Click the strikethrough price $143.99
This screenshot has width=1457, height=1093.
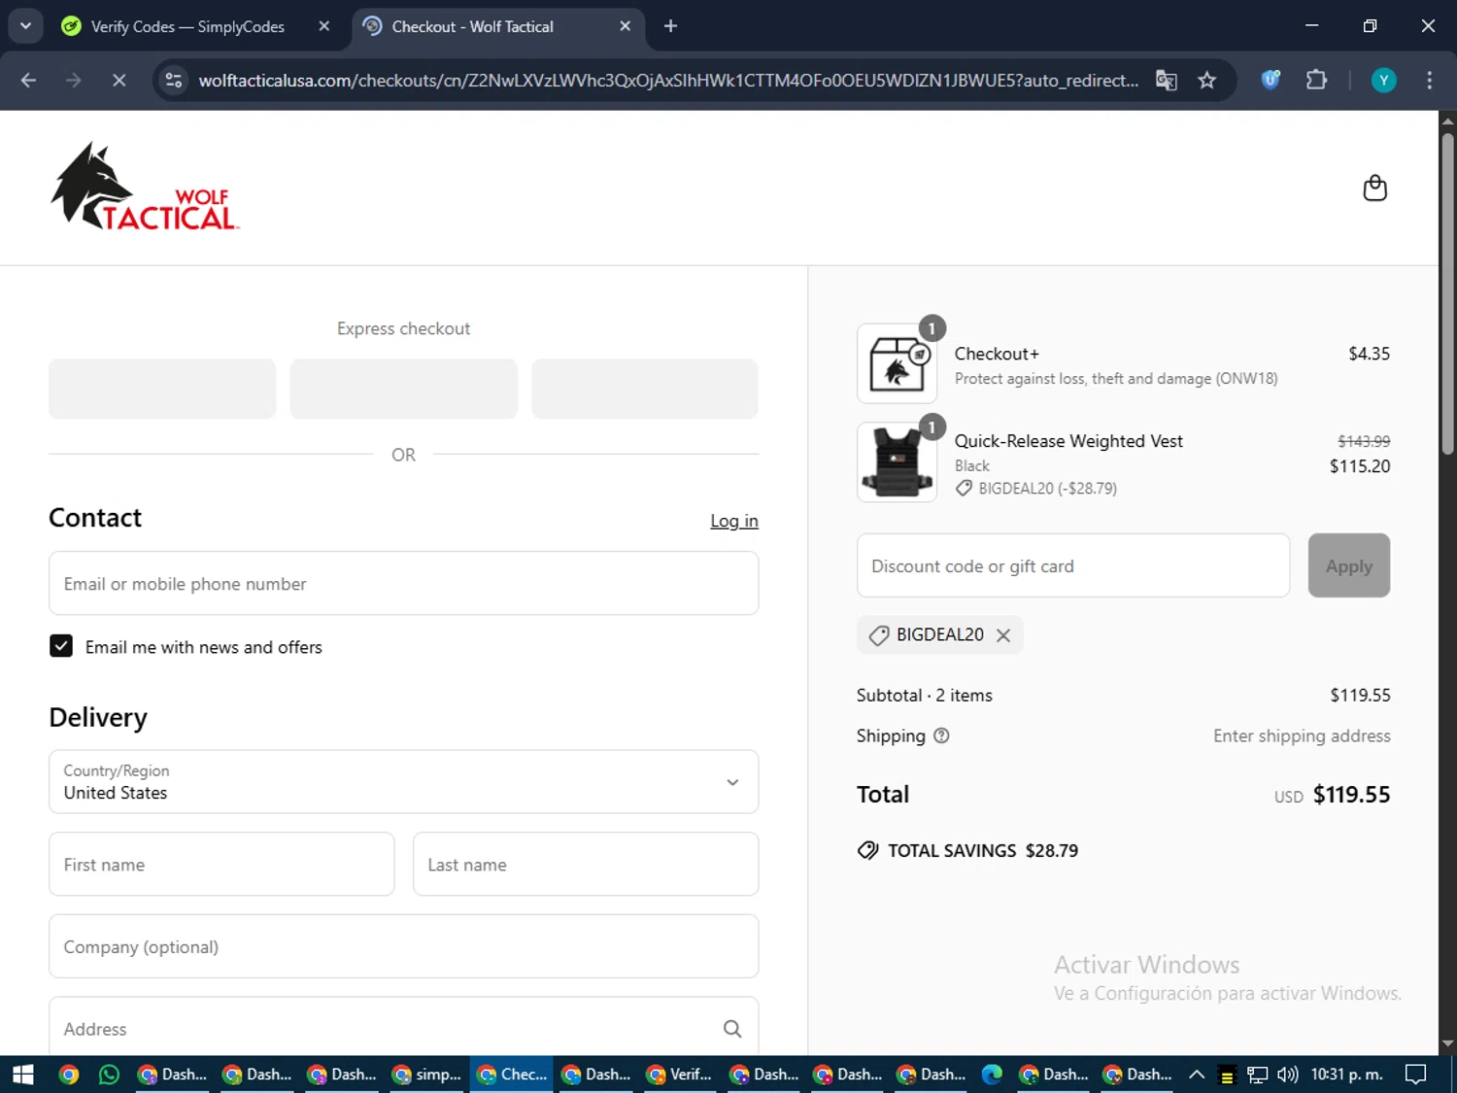(x=1364, y=441)
